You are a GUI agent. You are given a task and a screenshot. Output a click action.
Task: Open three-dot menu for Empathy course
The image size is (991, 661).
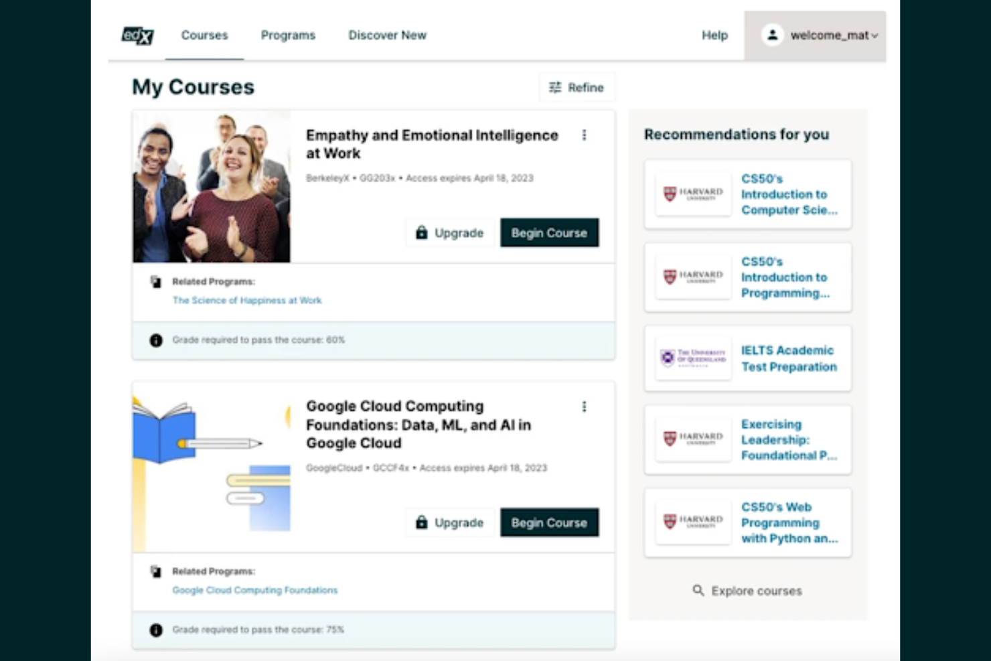click(x=585, y=135)
